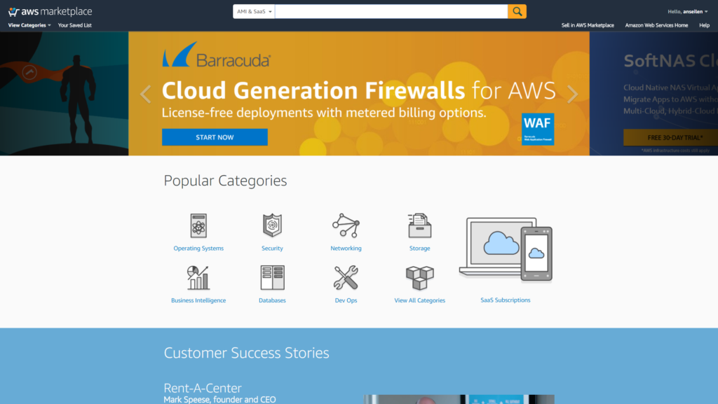The width and height of the screenshot is (718, 404).
Task: Open Your Saved List
Action: pyautogui.click(x=74, y=25)
